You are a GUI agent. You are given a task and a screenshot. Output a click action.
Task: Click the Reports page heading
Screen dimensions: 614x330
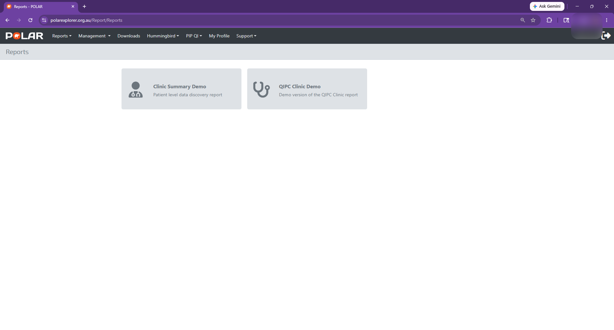coord(17,52)
